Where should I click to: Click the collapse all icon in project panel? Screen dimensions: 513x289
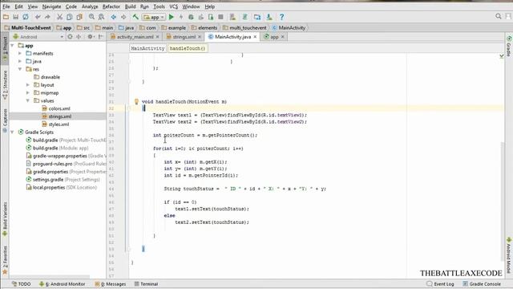pyautogui.click(x=79, y=37)
